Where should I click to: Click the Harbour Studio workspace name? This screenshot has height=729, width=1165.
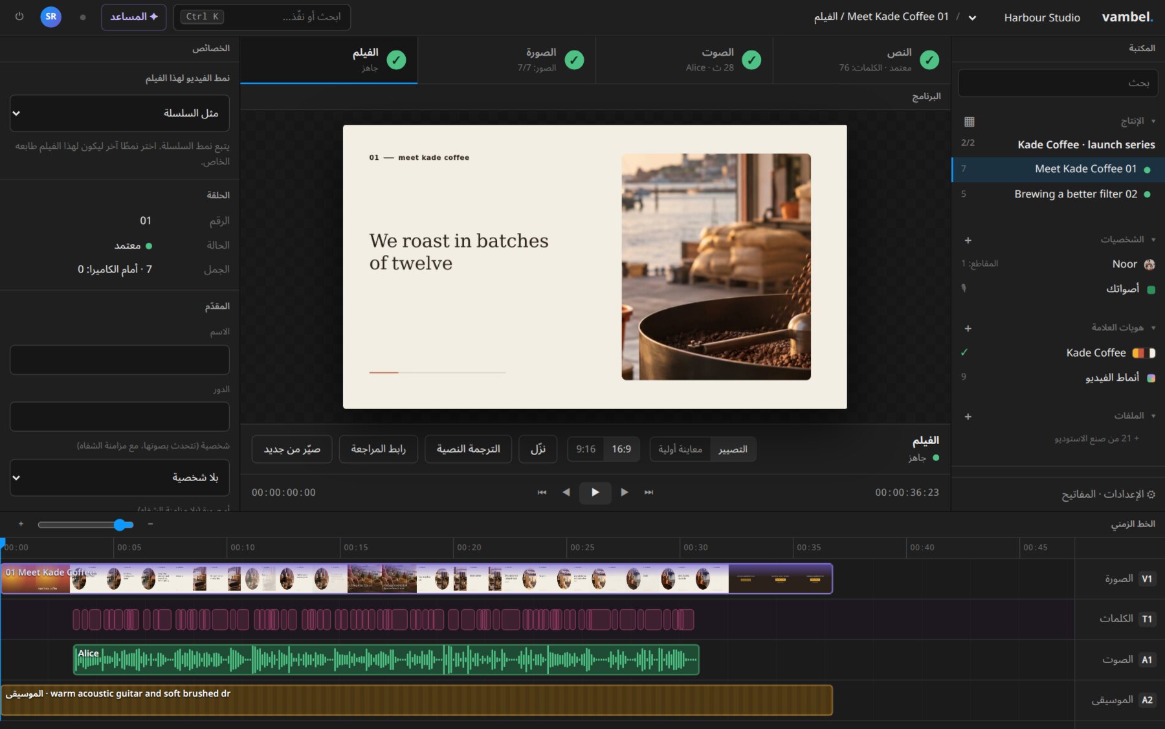[x=1042, y=17]
